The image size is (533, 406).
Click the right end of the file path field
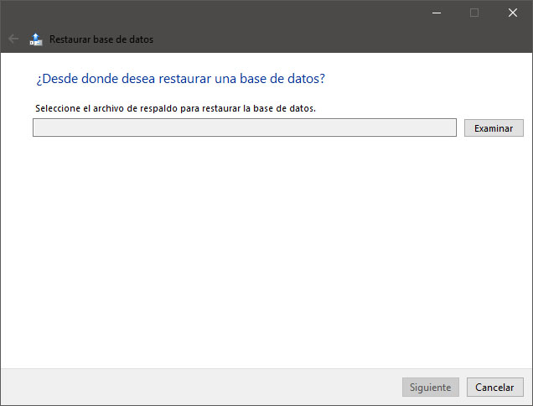(450, 128)
